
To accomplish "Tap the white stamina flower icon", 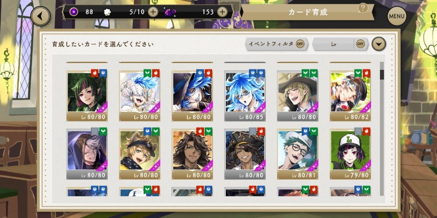I will click(x=107, y=12).
